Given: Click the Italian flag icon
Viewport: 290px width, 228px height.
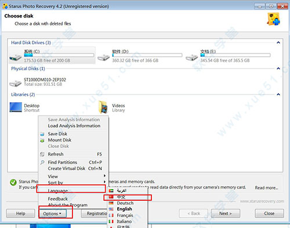Looking at the screenshot, I should click(111, 222).
